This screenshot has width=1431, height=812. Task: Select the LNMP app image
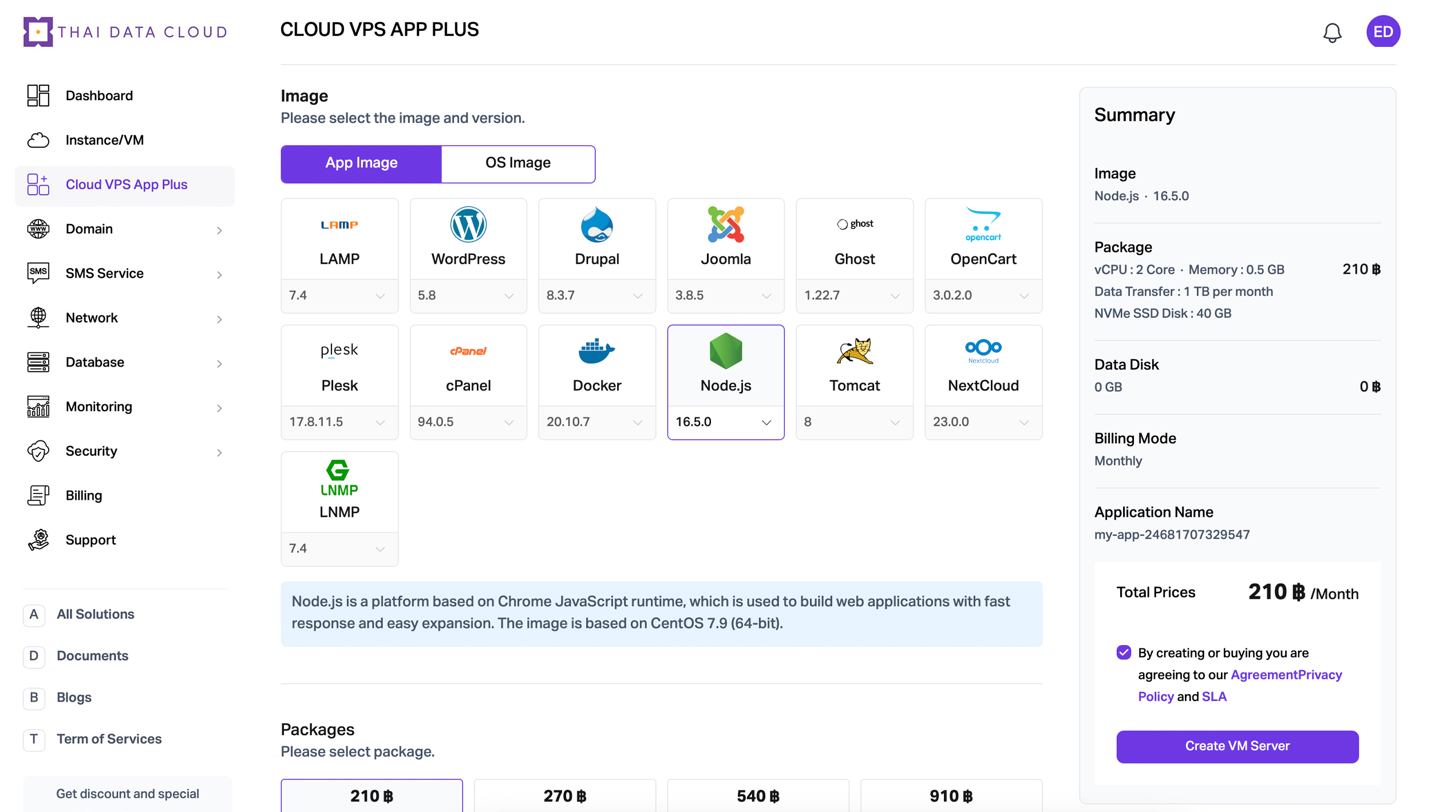(339, 492)
